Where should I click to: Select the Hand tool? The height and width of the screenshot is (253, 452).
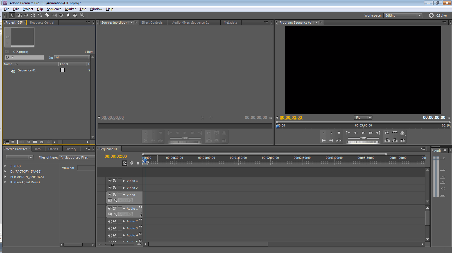pyautogui.click(x=75, y=15)
